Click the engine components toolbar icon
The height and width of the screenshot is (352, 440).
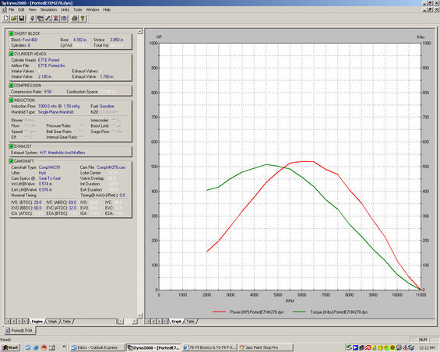[x=40, y=19]
